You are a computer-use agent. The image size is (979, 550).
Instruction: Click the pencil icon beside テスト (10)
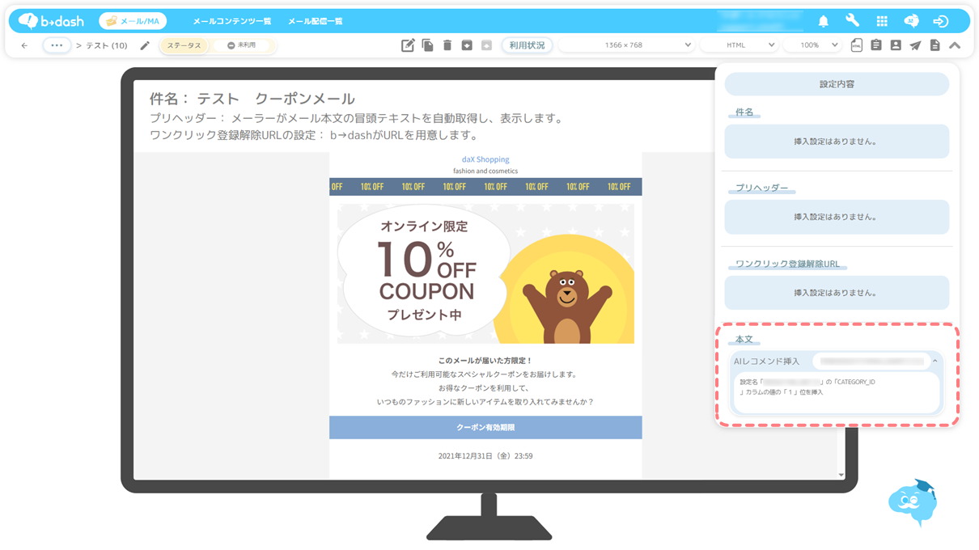click(x=145, y=46)
